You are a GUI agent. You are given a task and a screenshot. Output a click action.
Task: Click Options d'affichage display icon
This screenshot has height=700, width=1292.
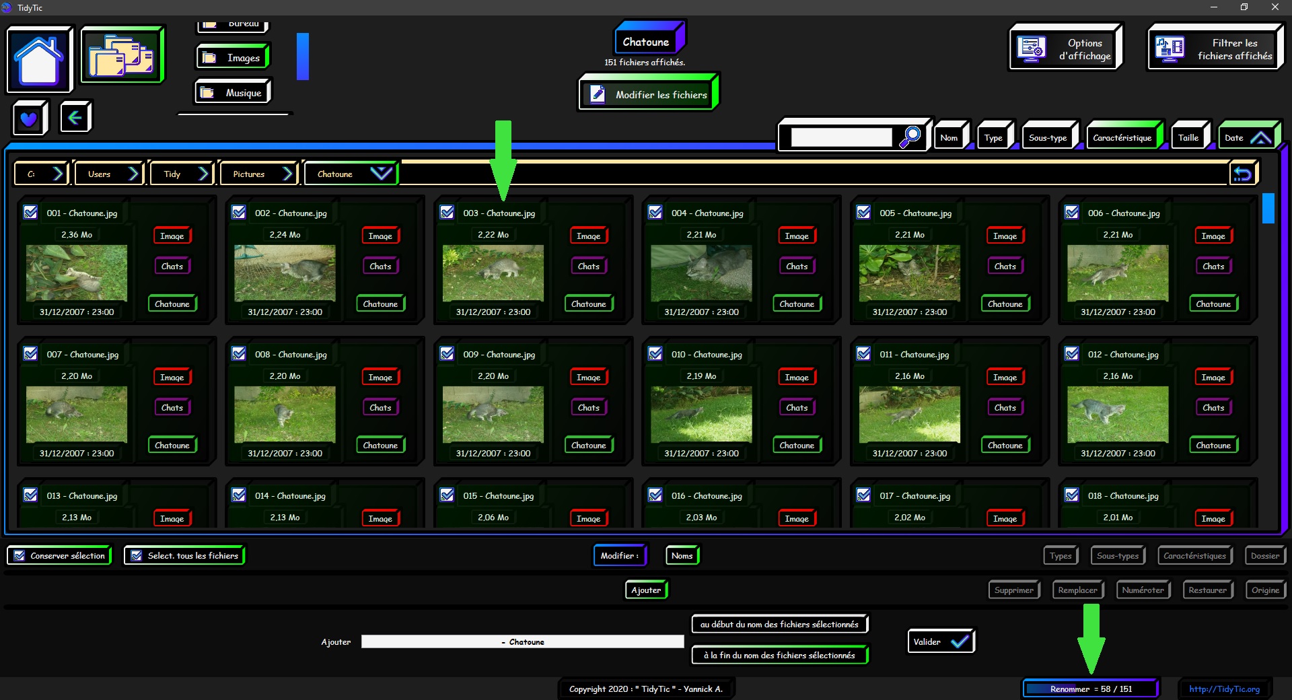pyautogui.click(x=1031, y=49)
